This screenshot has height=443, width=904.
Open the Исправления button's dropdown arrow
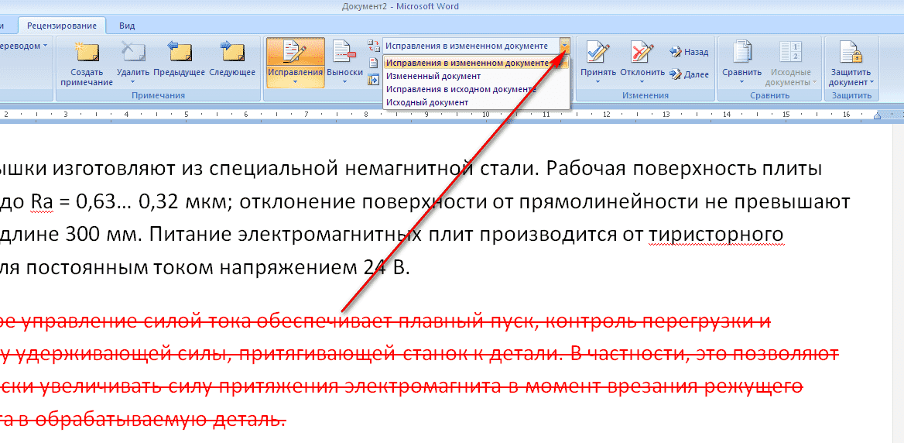(x=295, y=81)
